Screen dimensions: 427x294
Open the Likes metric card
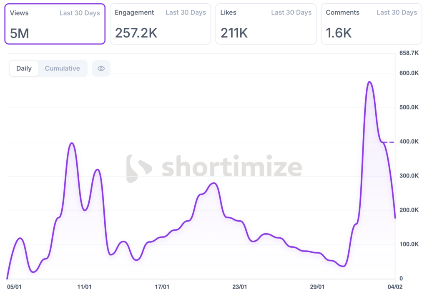[x=266, y=24]
